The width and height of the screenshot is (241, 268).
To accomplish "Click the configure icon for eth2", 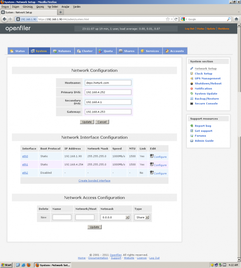I will (x=152, y=173).
